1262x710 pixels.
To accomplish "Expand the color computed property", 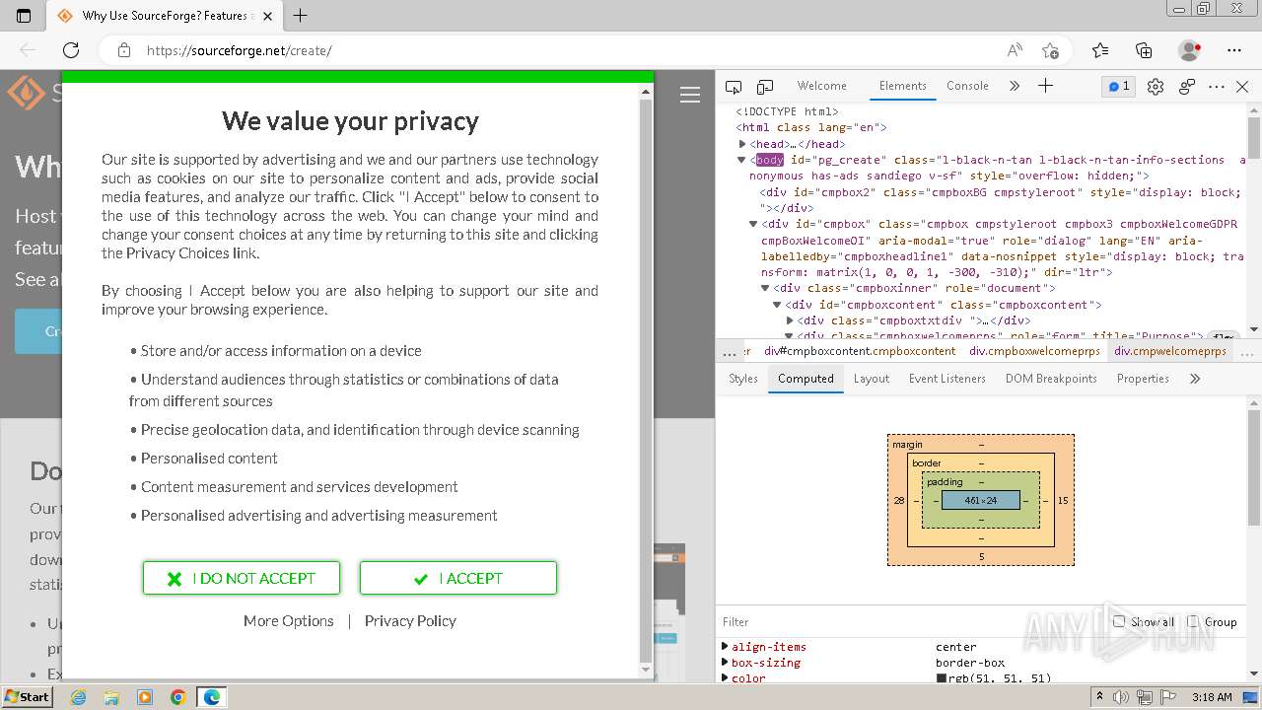I will (725, 678).
